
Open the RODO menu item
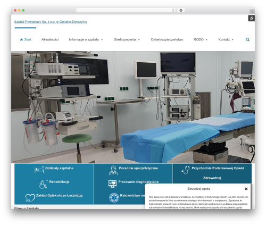coord(198,39)
